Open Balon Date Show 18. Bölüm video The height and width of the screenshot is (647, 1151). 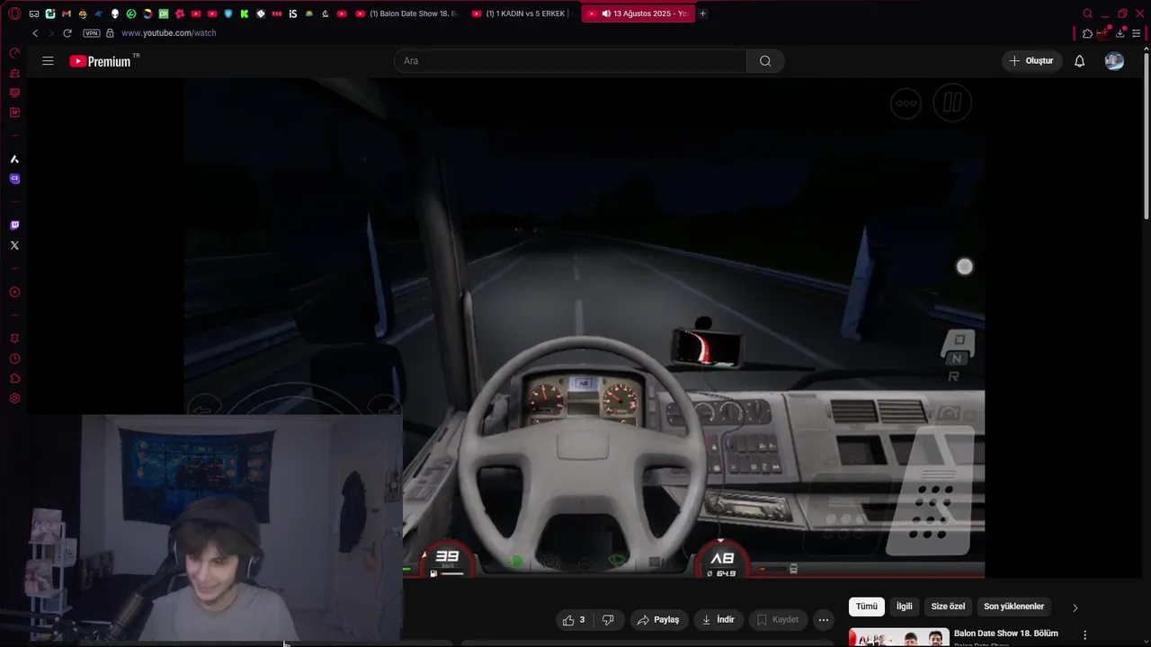(1006, 634)
